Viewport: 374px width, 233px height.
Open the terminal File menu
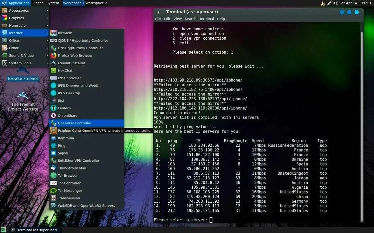pyautogui.click(x=158, y=19)
